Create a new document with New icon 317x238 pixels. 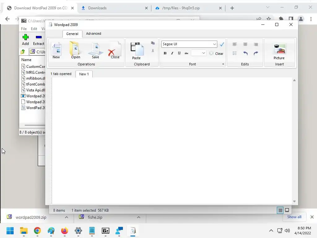point(56,50)
